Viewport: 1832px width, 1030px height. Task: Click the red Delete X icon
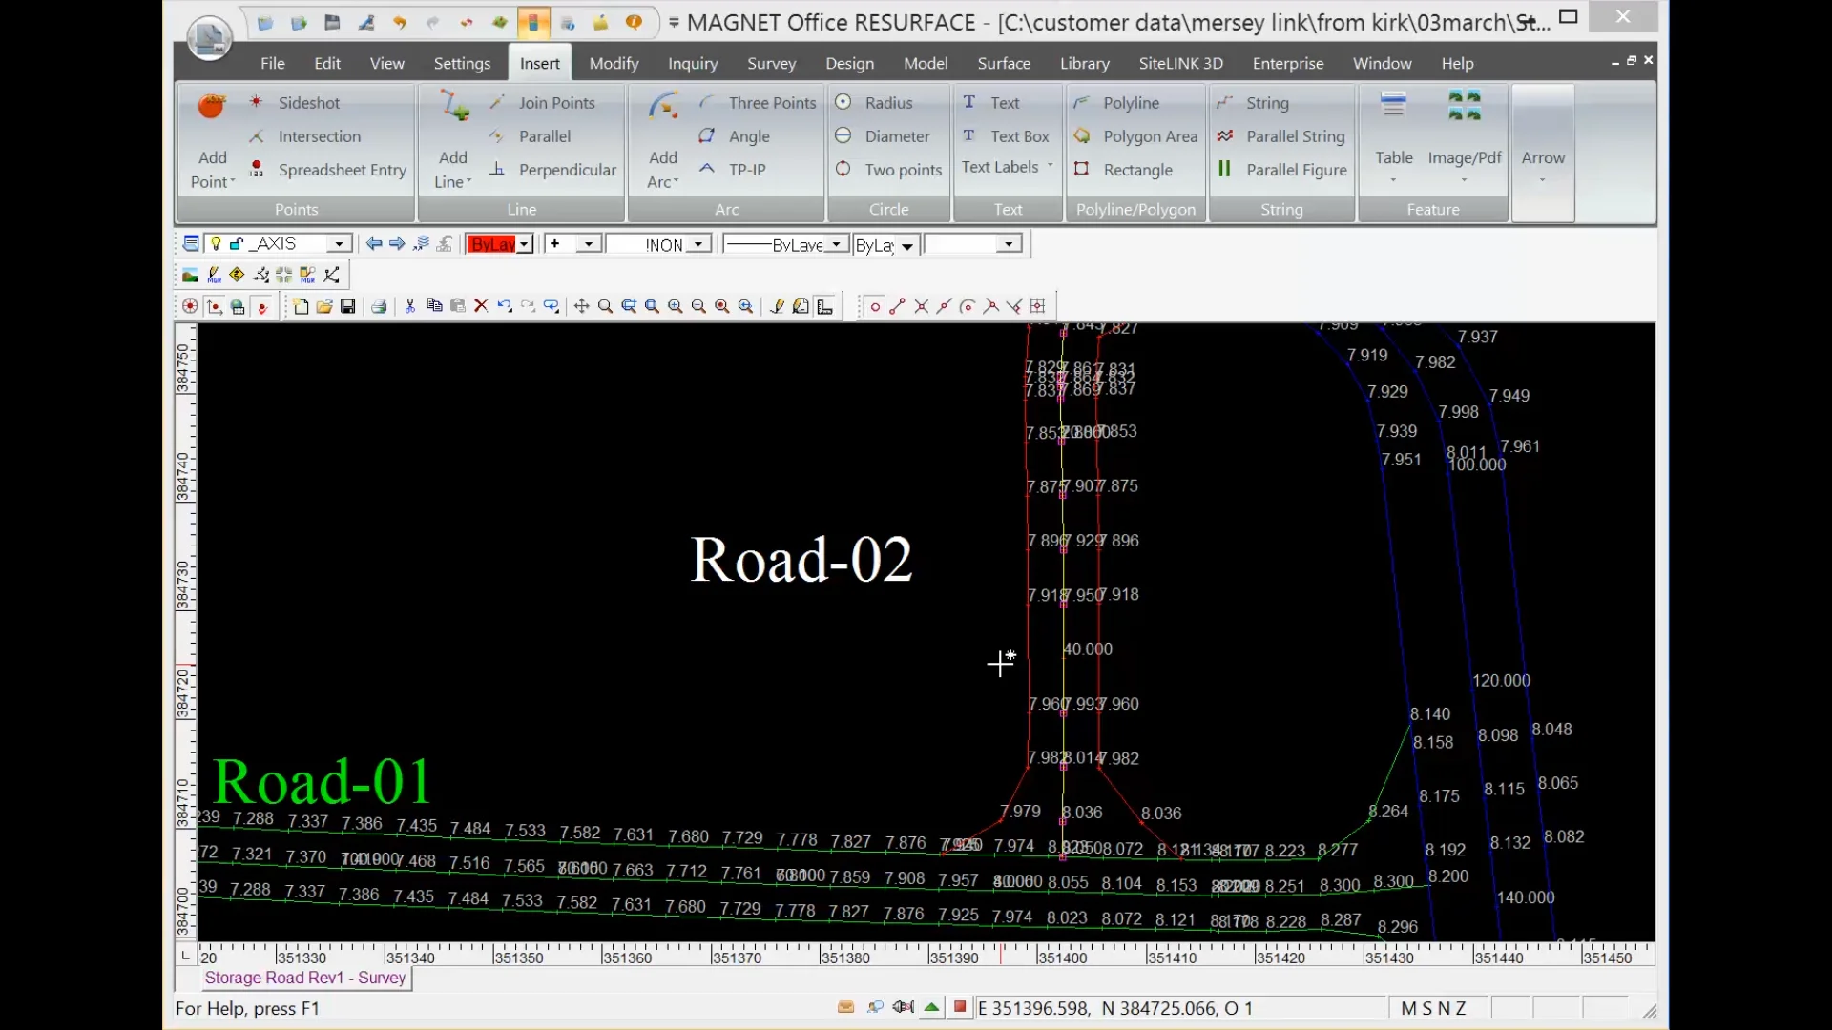(x=481, y=306)
